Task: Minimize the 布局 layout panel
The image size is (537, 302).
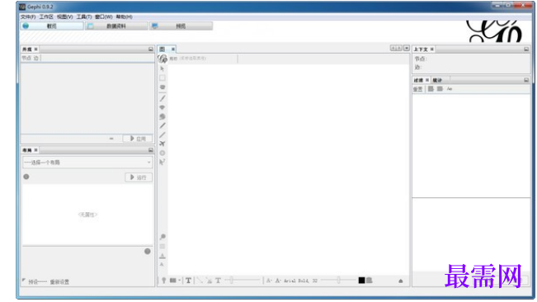Action: (151, 150)
